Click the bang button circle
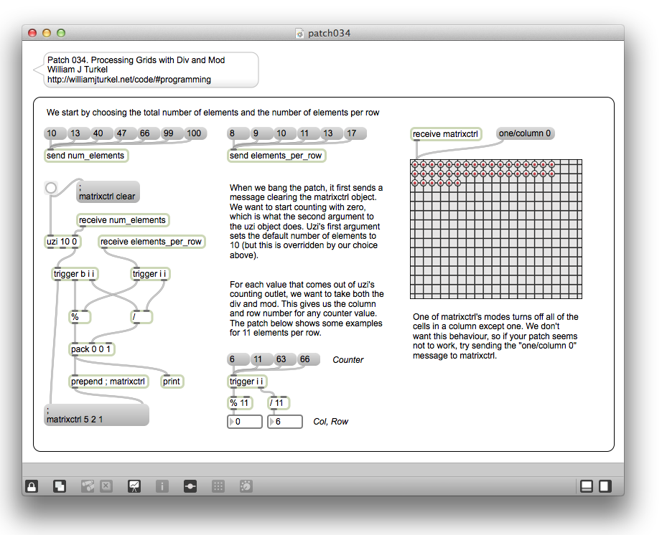The height and width of the screenshot is (535, 662). click(51, 188)
